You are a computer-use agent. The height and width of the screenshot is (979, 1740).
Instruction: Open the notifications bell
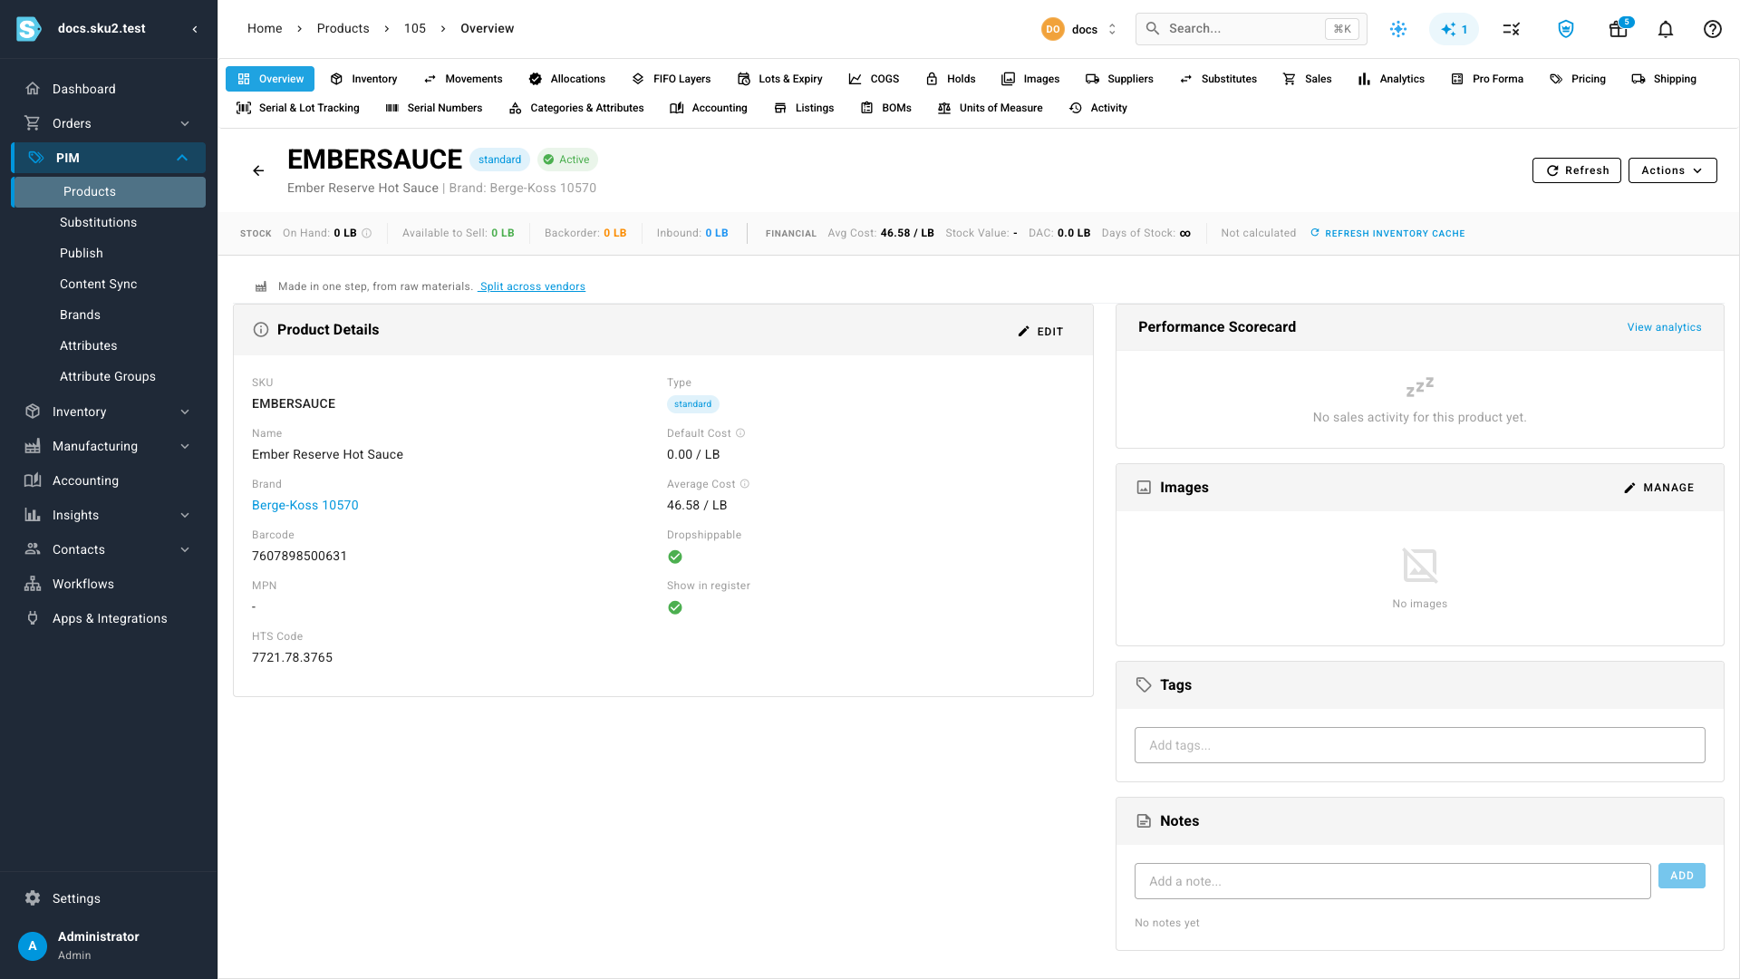point(1666,29)
